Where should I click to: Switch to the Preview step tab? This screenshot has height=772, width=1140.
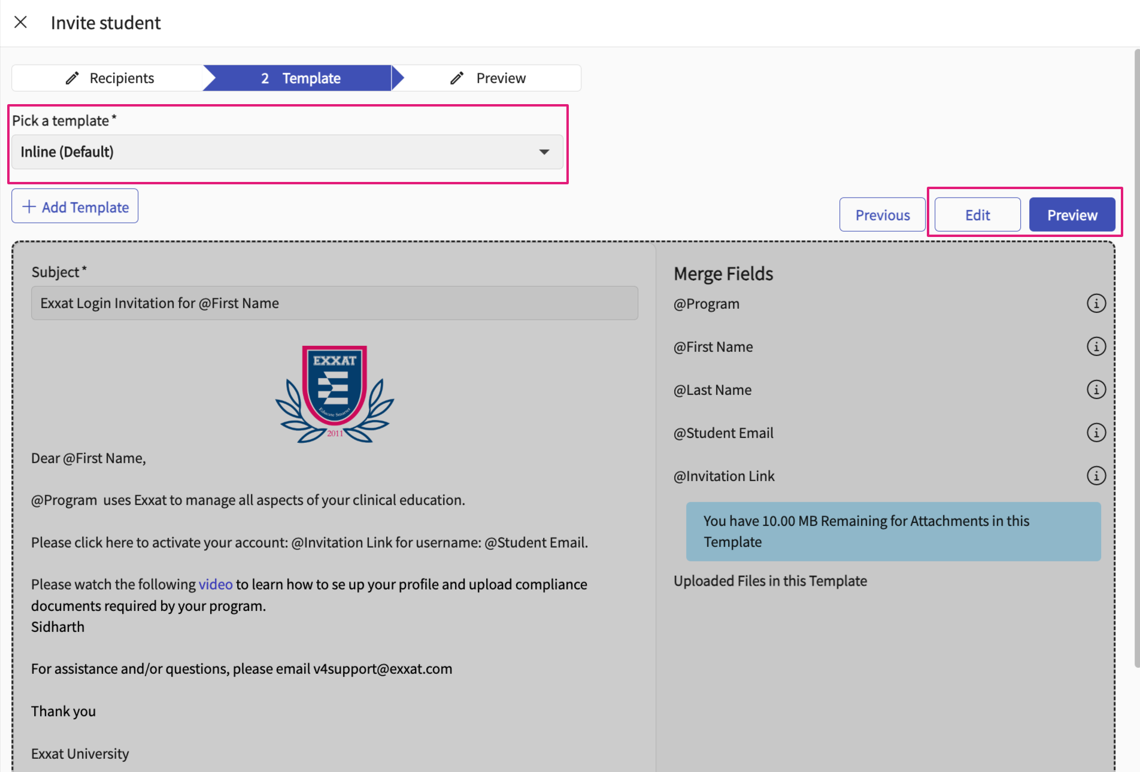tap(490, 78)
